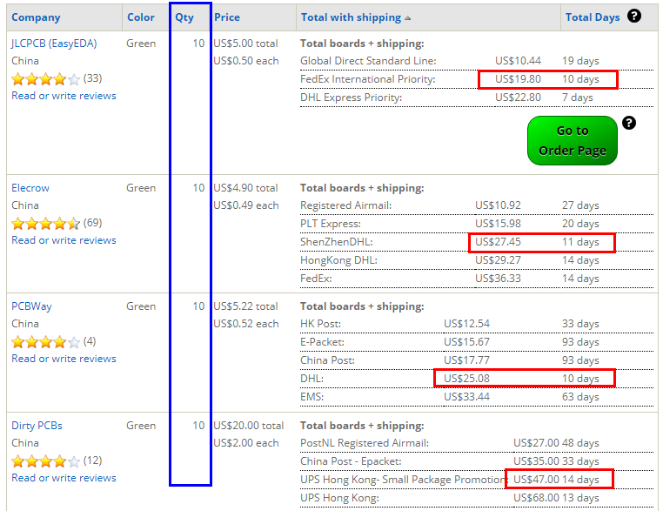This screenshot has width=663, height=511.
Task: Select China Post - Epacket option
Action: pyautogui.click(x=477, y=461)
